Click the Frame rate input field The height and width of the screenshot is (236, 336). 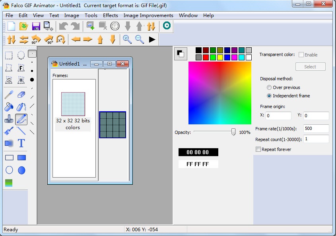(316, 128)
